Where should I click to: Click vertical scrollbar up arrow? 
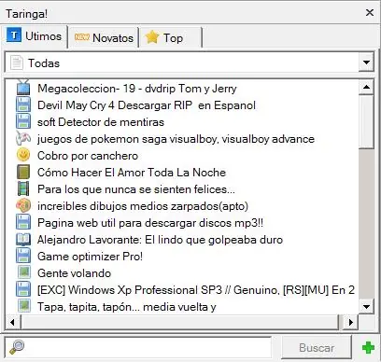[x=366, y=87]
